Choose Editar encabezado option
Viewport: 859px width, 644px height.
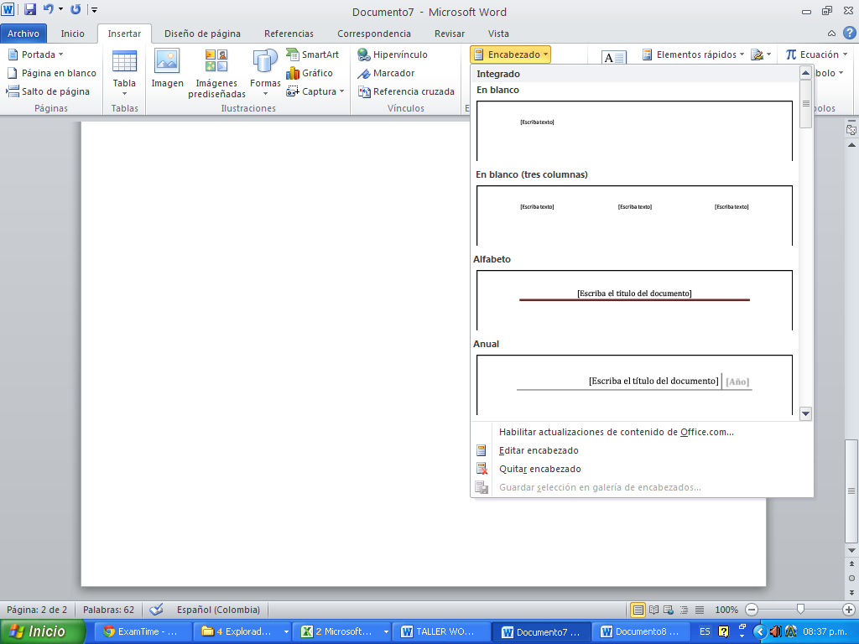[x=539, y=450]
